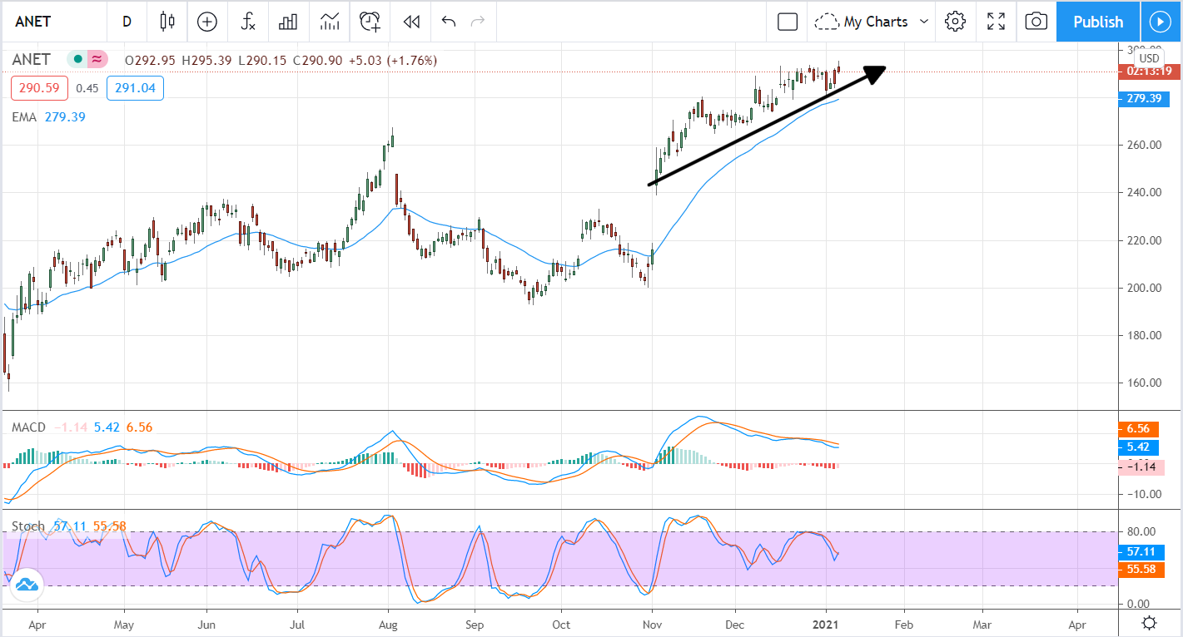1183x637 pixels.
Task: Click the Aug label on time axis
Action: tap(387, 624)
